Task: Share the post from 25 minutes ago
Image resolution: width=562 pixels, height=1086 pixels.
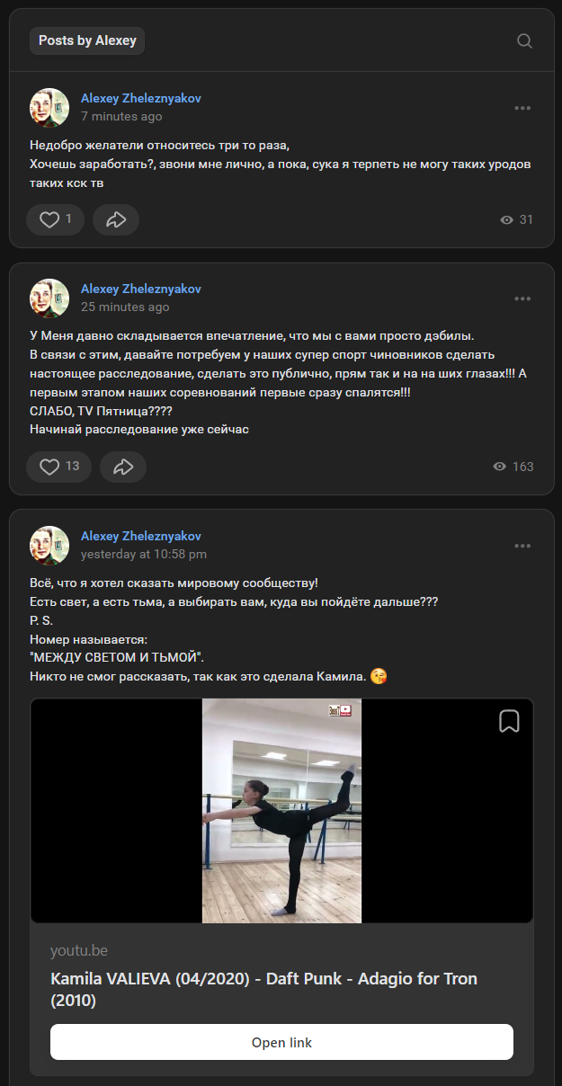Action: point(123,467)
